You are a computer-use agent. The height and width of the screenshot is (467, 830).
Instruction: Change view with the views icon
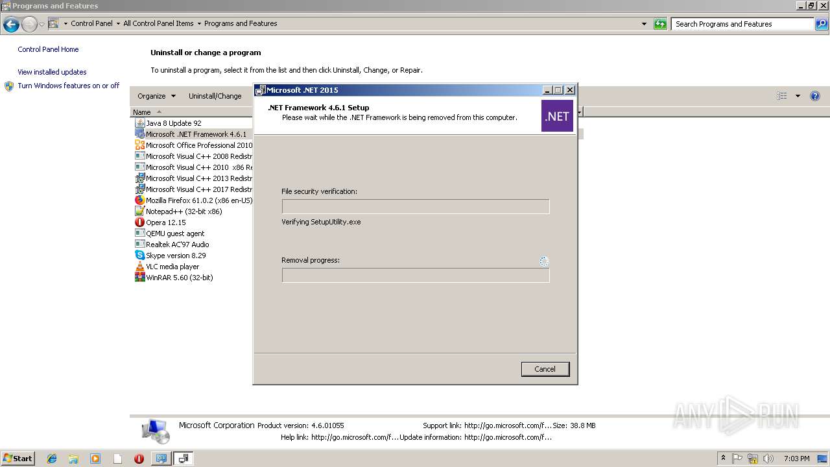pyautogui.click(x=782, y=96)
